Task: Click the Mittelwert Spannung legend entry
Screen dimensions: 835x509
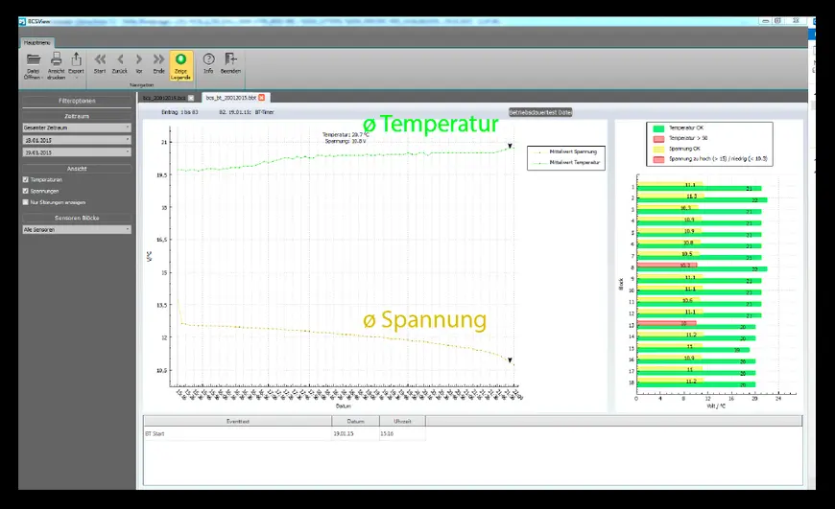Action: click(566, 152)
